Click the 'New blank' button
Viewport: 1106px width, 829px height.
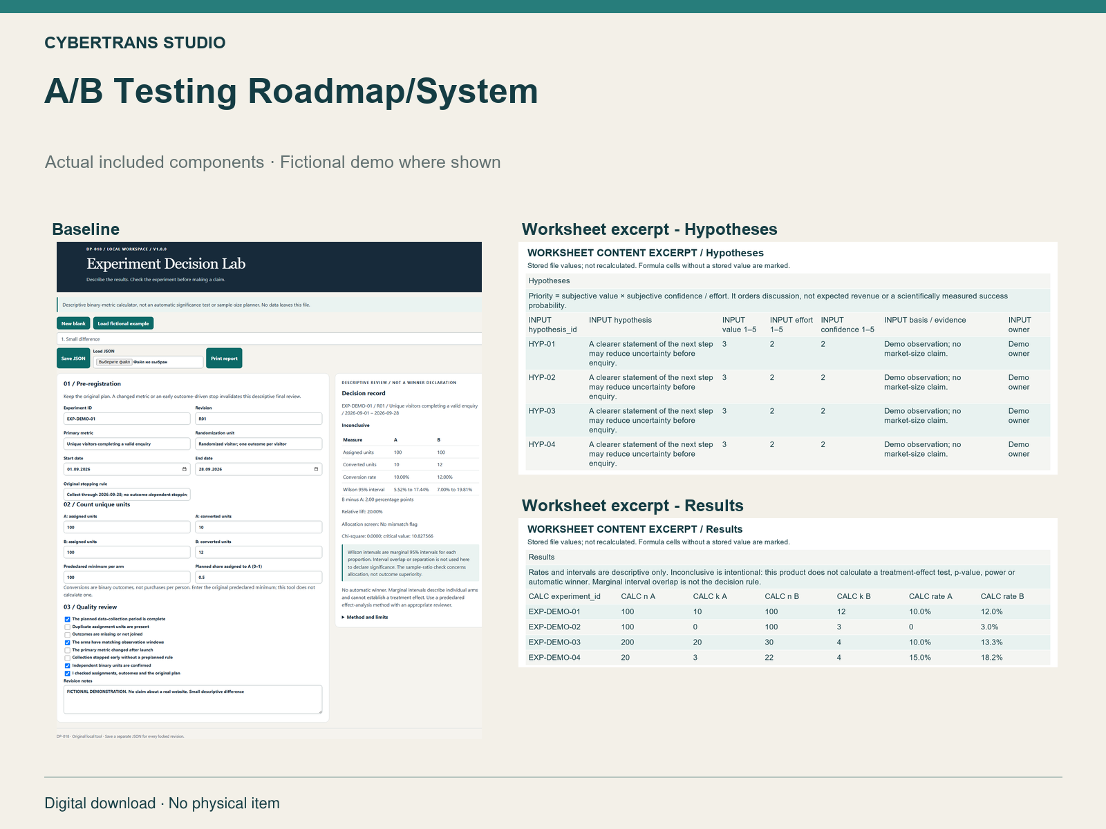click(x=73, y=323)
